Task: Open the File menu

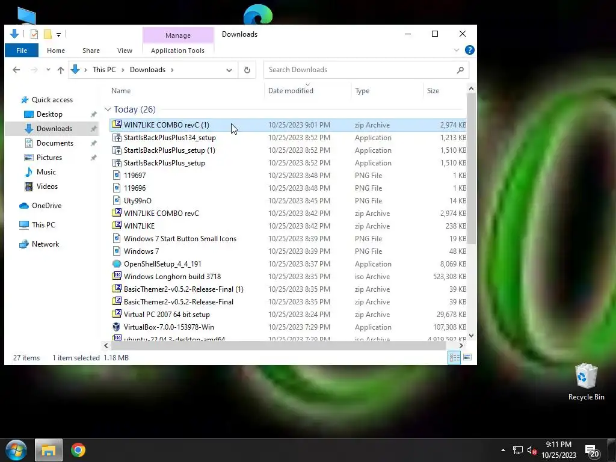Action: (22, 51)
